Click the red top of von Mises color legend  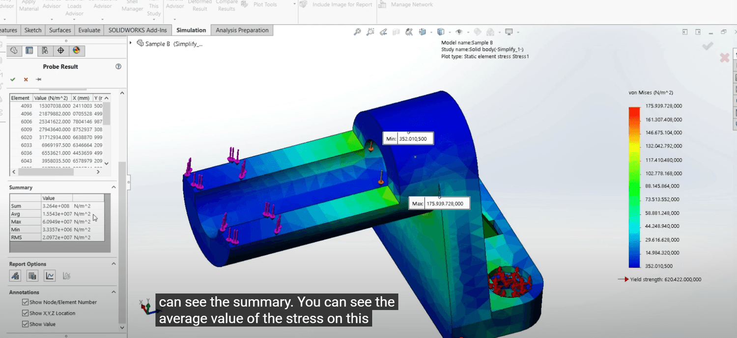point(635,110)
